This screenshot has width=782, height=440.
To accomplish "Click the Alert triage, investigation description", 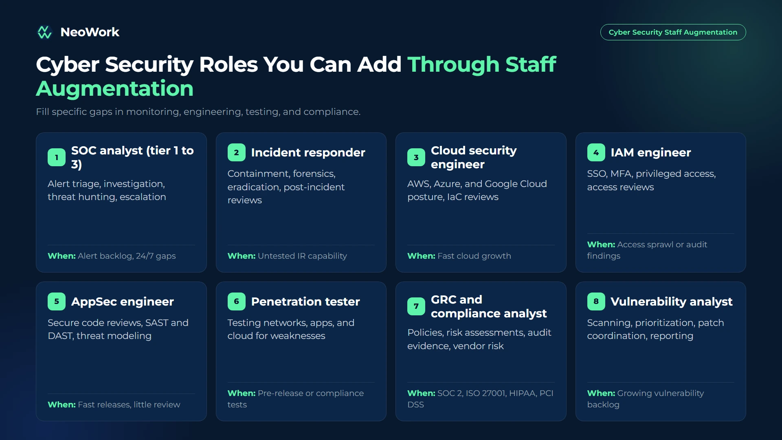I will click(107, 190).
